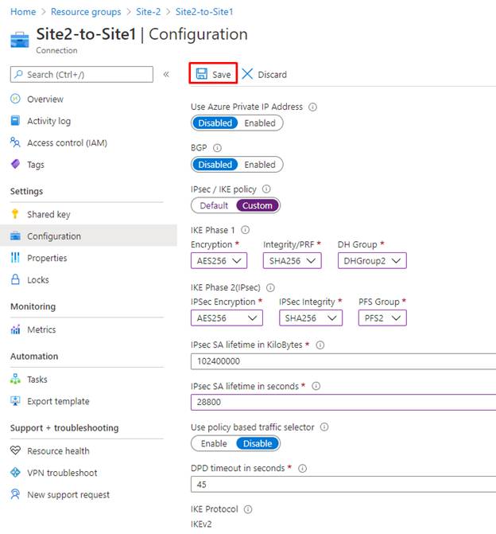Viewport: 496px width, 534px height.
Task: Open IKE Phase 1 Encryption dropdown
Action: tap(219, 260)
